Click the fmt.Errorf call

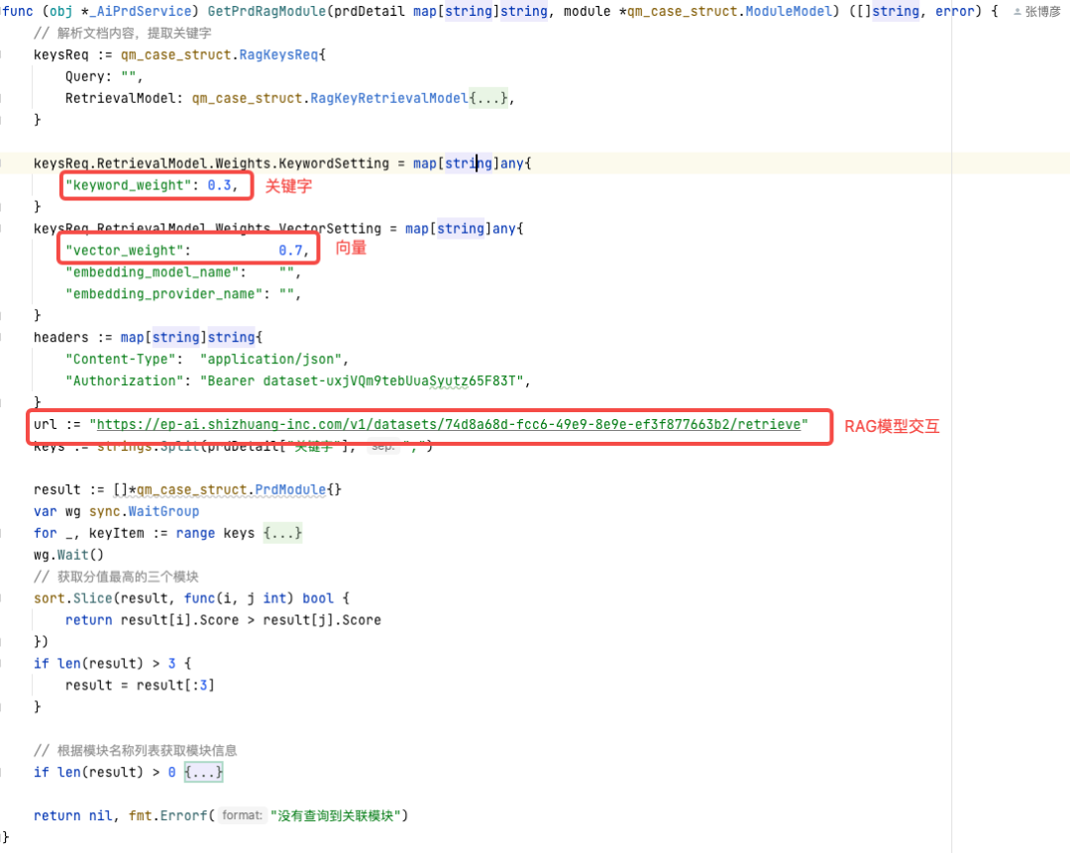[167, 815]
